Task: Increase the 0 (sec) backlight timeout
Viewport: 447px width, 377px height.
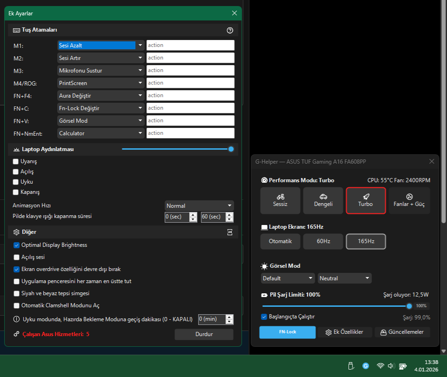Action: coord(193,215)
